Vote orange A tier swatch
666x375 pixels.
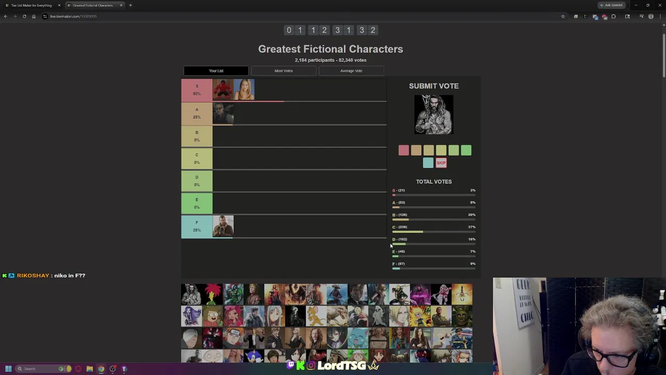[x=416, y=151]
